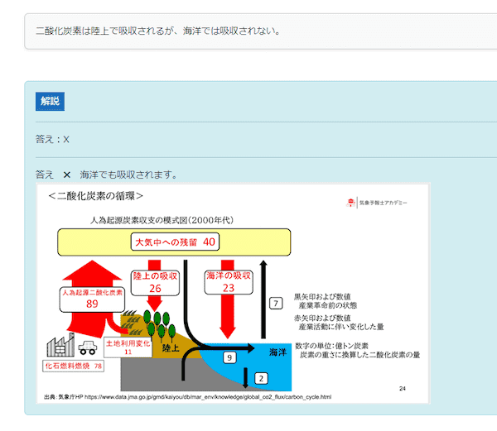Click the 化石燃料燃焼 78 label
The image size is (497, 431).
coord(74,365)
